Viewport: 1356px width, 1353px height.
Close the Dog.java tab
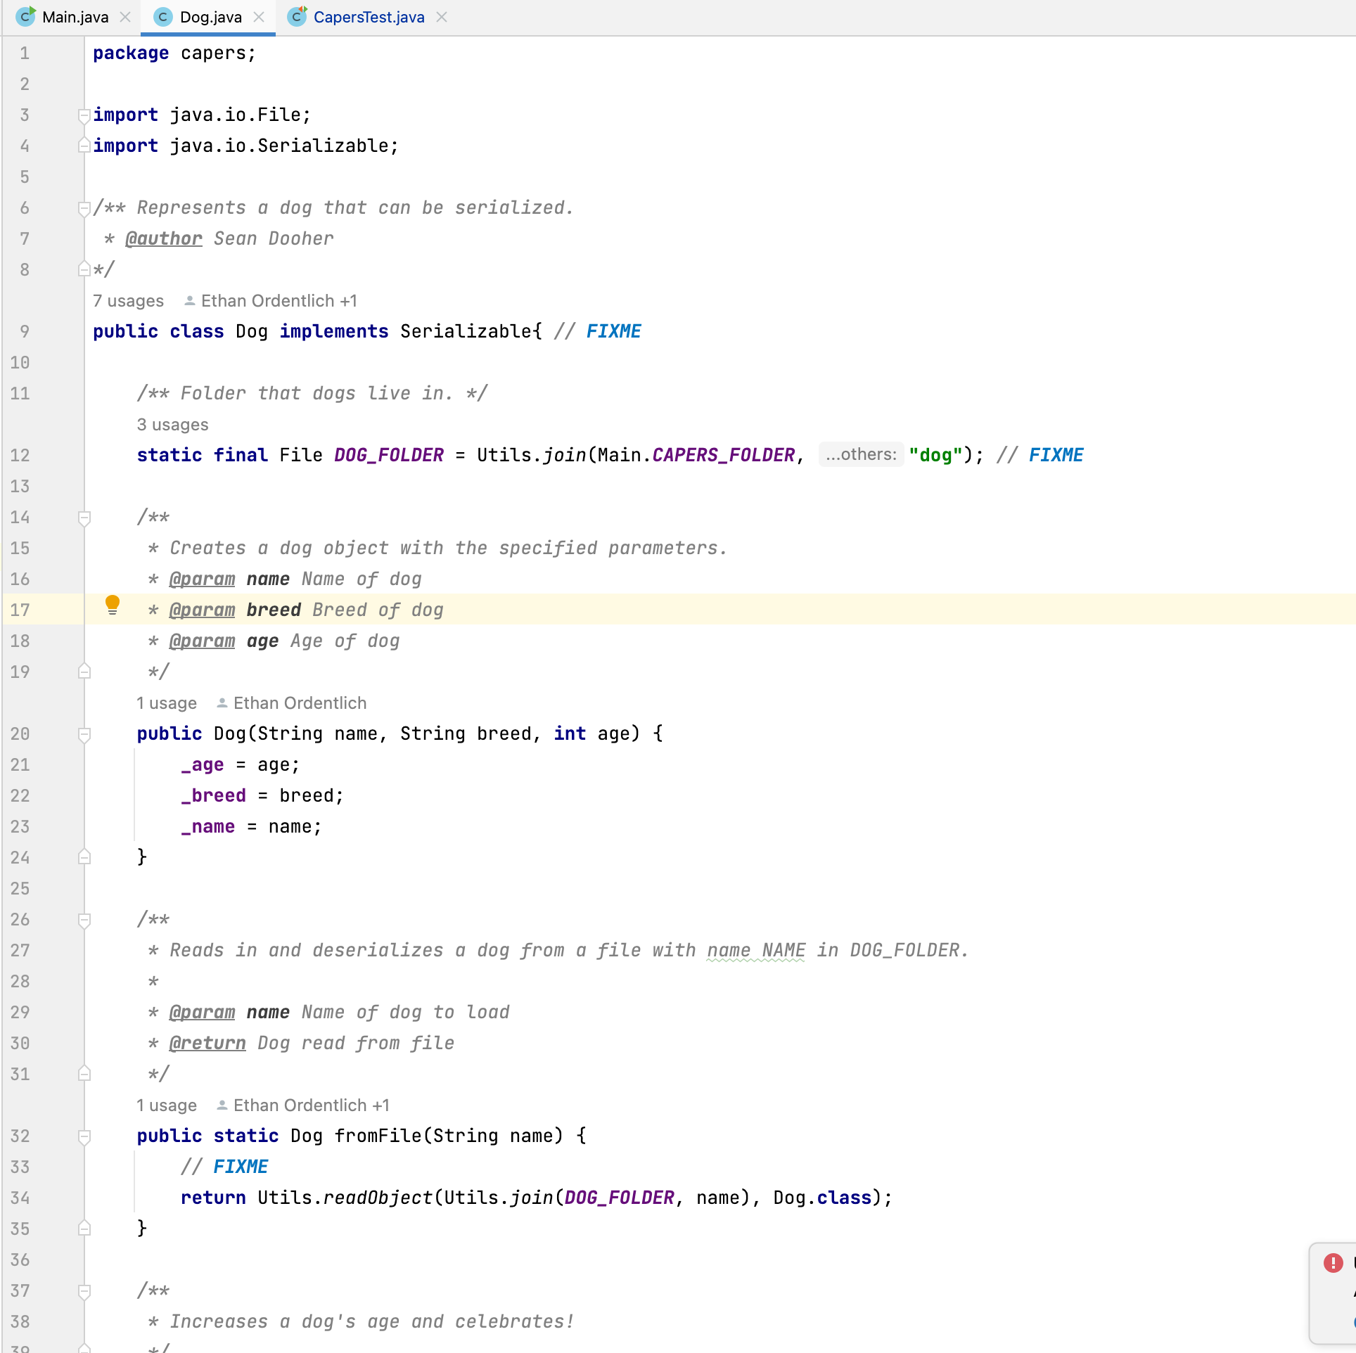[x=259, y=17]
